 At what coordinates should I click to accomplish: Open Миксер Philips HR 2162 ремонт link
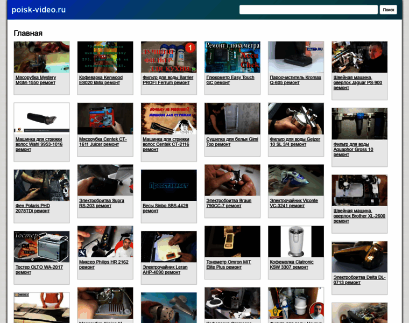point(103,264)
